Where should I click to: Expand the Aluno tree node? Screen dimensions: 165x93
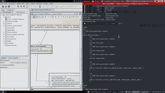click(4, 24)
